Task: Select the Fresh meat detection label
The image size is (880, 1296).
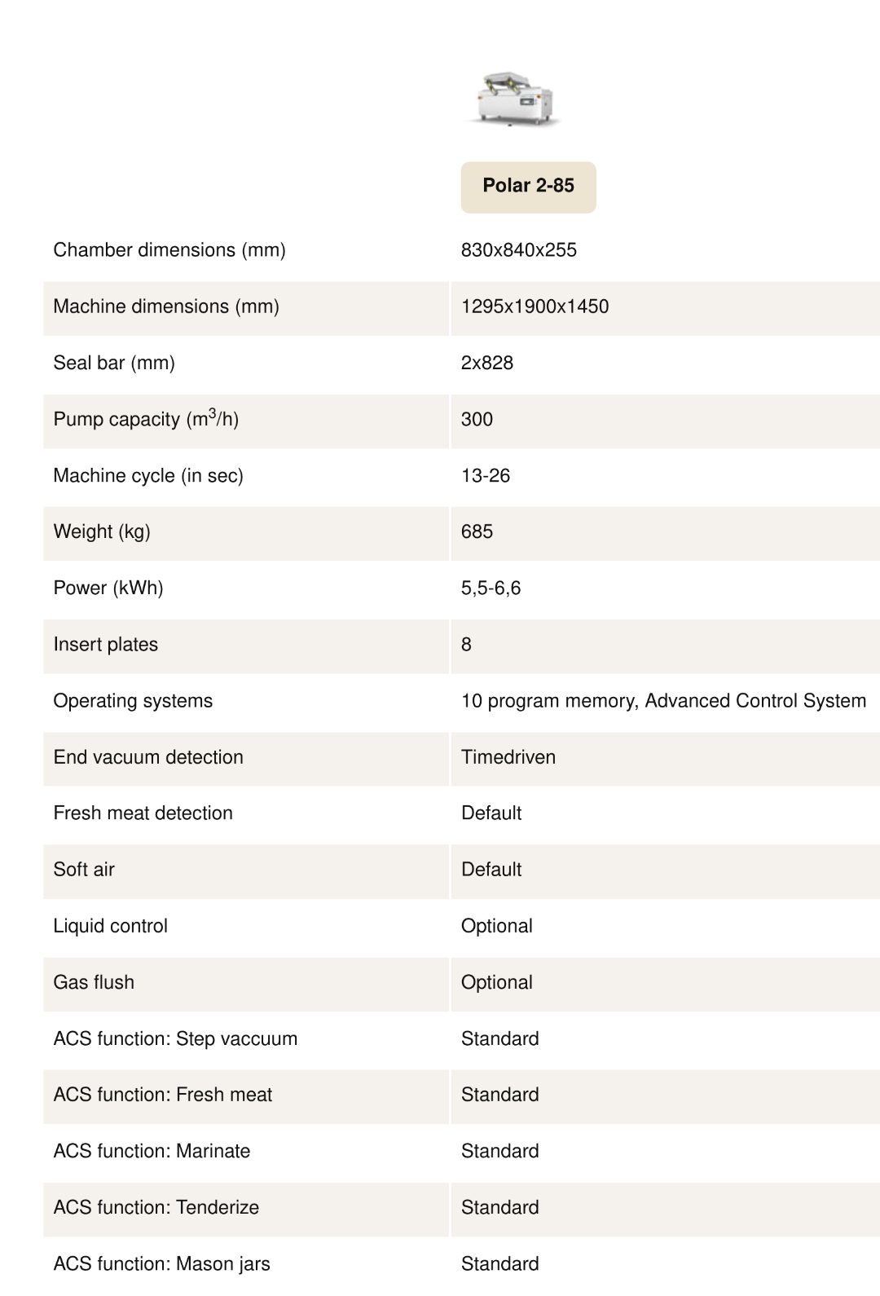Action: [143, 813]
